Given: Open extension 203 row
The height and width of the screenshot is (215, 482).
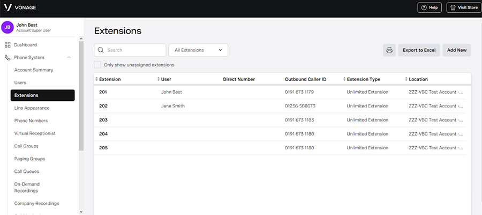Looking at the screenshot, I should [x=280, y=120].
